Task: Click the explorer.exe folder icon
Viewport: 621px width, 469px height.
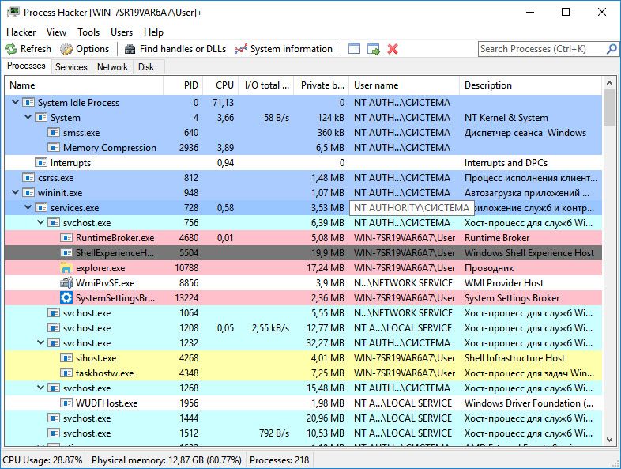Action: point(66,268)
